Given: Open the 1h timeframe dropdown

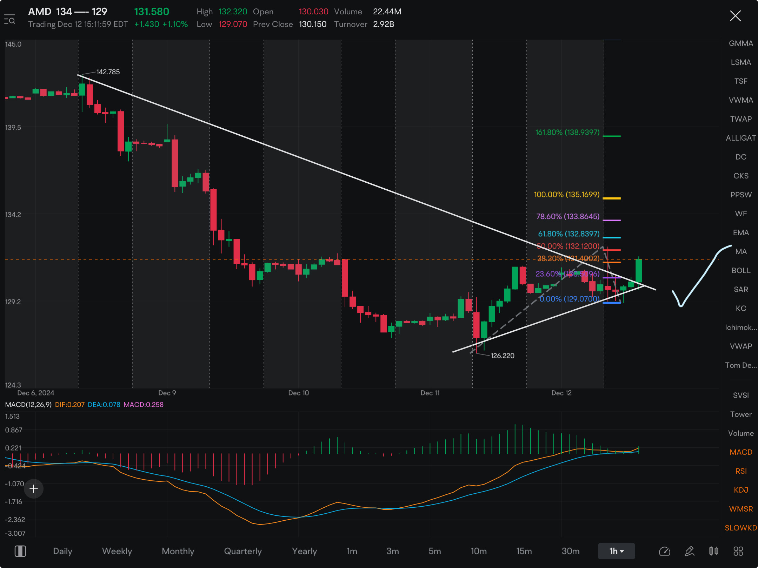Looking at the screenshot, I should 616,551.
